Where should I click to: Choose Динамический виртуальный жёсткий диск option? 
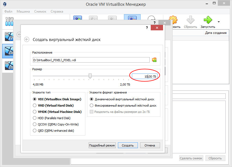click(122, 99)
